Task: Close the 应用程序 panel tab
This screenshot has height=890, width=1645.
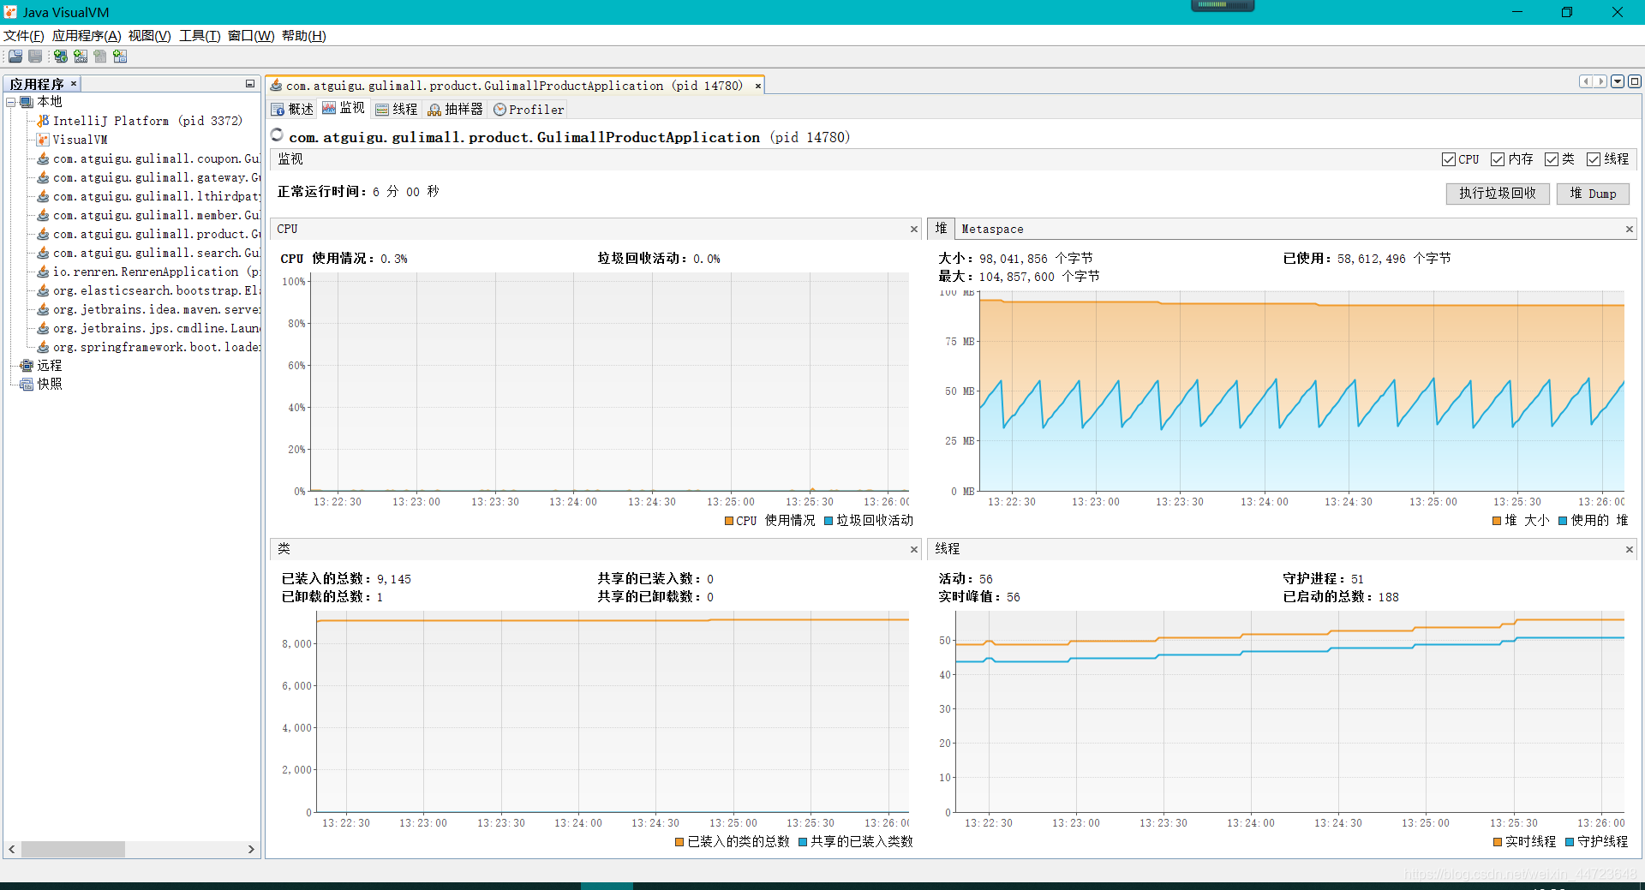Action: (74, 83)
